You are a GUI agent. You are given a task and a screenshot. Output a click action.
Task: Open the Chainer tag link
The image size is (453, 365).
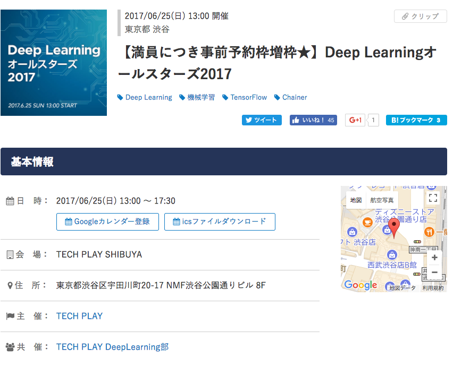(295, 97)
